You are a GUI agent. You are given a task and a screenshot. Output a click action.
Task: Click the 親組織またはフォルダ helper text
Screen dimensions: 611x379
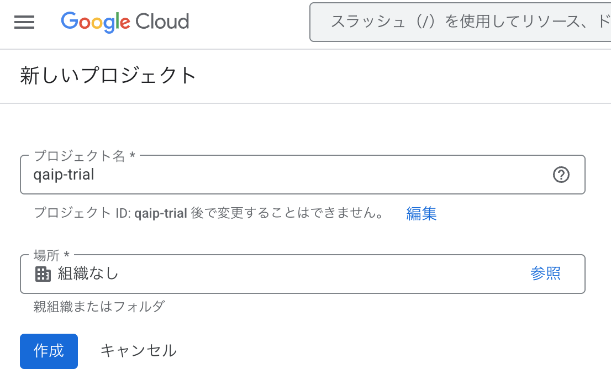99,306
